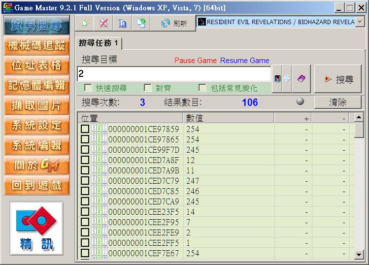This screenshot has width=369, height=265.
Task: Click the 搜尋目標 search value input field
Action: coord(173,74)
